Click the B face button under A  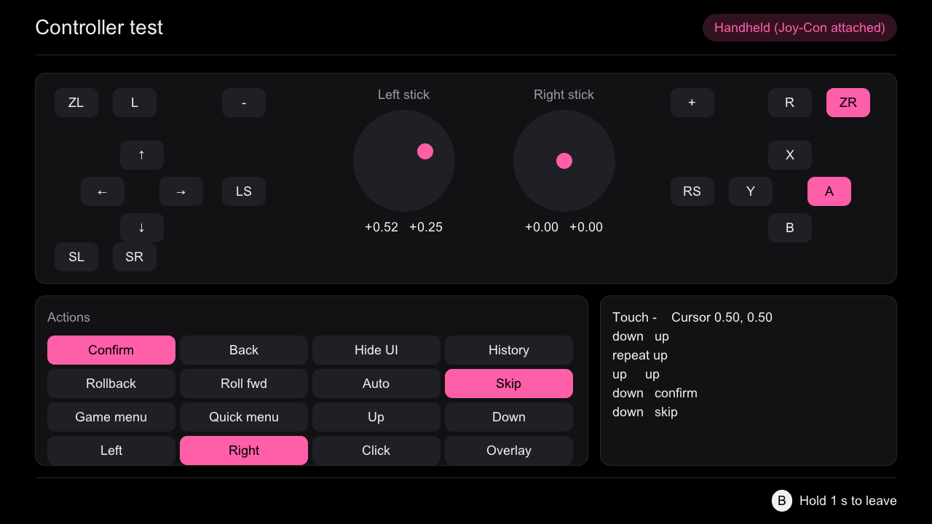click(790, 228)
